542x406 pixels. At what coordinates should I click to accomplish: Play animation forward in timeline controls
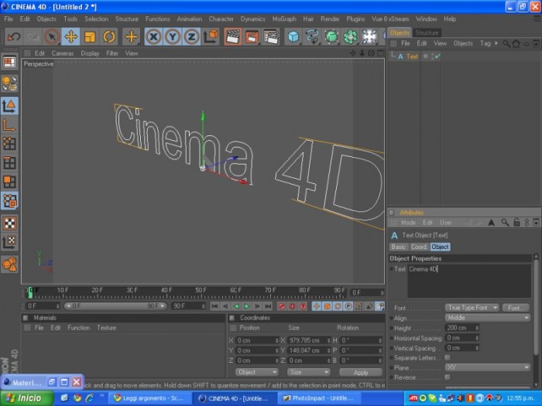(x=247, y=306)
